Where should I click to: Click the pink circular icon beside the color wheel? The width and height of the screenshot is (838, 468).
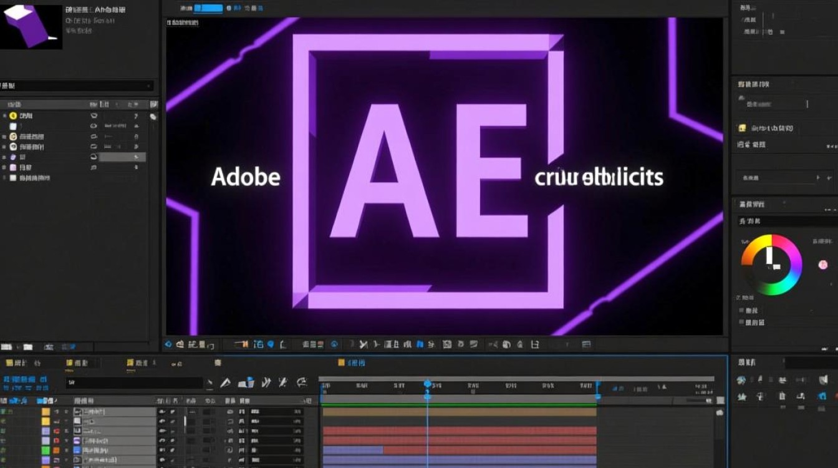tap(822, 265)
